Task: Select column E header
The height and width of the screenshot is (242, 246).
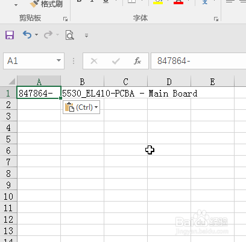Action: pyautogui.click(x=212, y=81)
